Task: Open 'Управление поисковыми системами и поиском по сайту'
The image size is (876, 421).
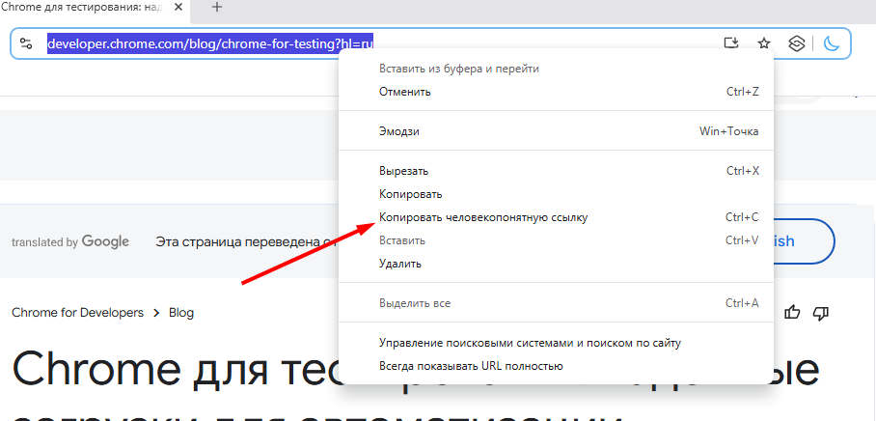Action: [x=556, y=343]
